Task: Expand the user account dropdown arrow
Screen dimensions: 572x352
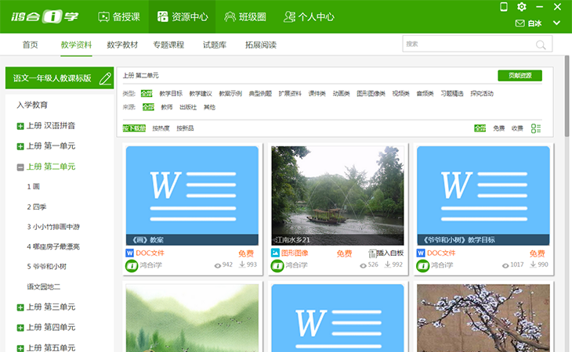Action: [556, 23]
